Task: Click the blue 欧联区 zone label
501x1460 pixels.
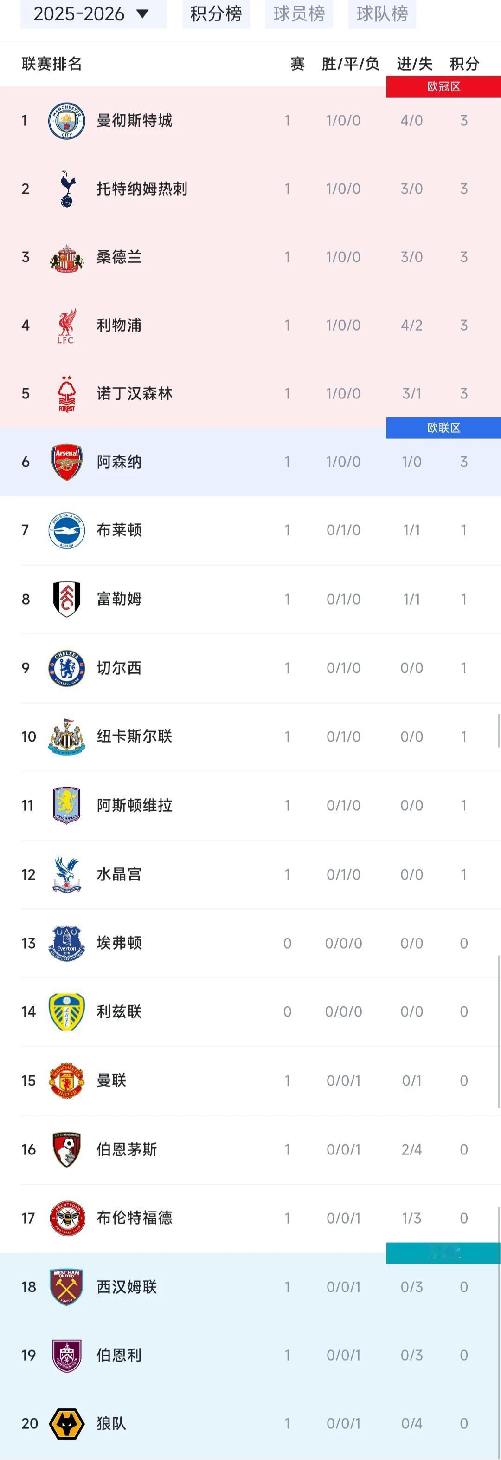Action: pos(444,428)
